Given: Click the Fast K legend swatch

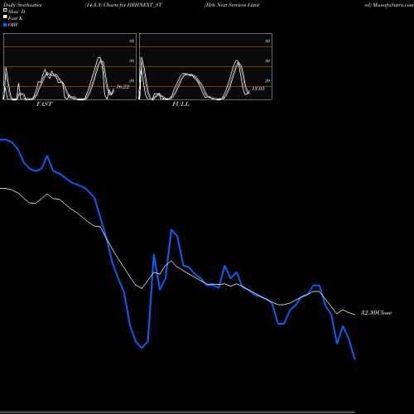Looking at the screenshot, I should pyautogui.click(x=5, y=17).
